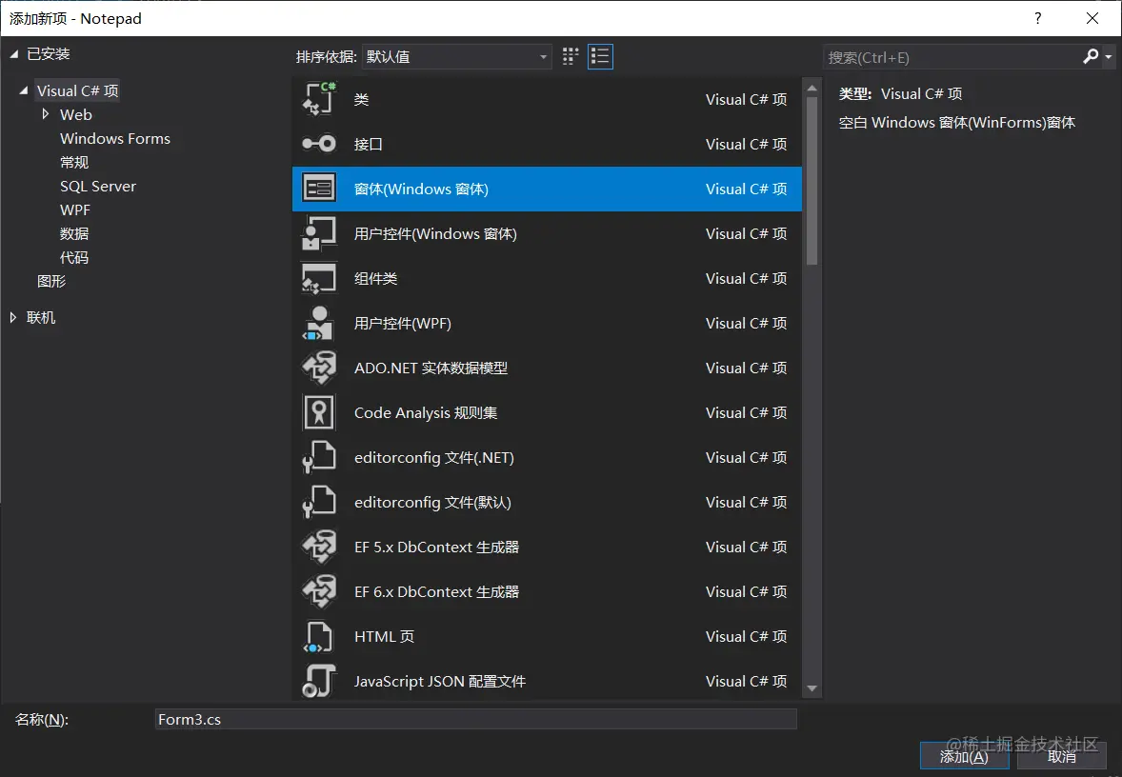Select Code Analysis 规则集 name text

click(426, 413)
